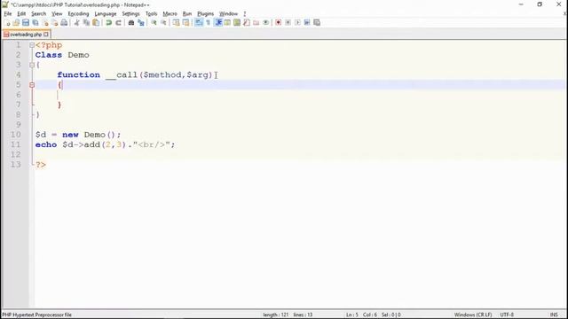The image size is (568, 319).
Task: Open the Macro menu
Action: (170, 14)
